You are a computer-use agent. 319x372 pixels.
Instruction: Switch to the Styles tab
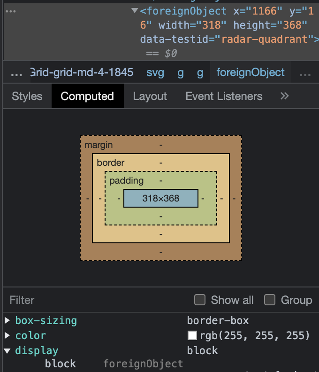point(27,96)
